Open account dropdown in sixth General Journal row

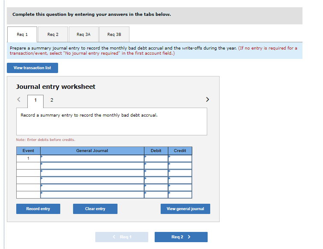92,195
